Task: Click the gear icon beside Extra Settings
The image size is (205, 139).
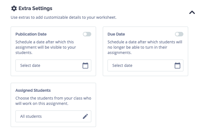Action: click(14, 8)
